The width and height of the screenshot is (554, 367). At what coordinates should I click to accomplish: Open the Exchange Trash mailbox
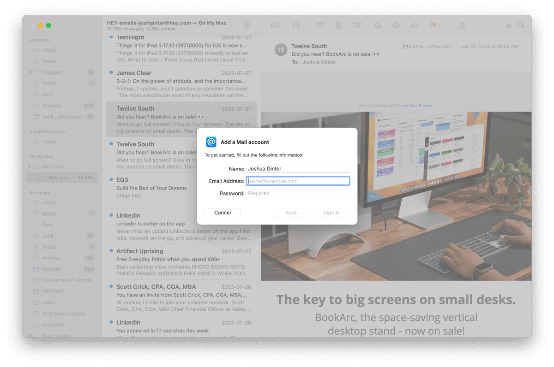(x=62, y=247)
